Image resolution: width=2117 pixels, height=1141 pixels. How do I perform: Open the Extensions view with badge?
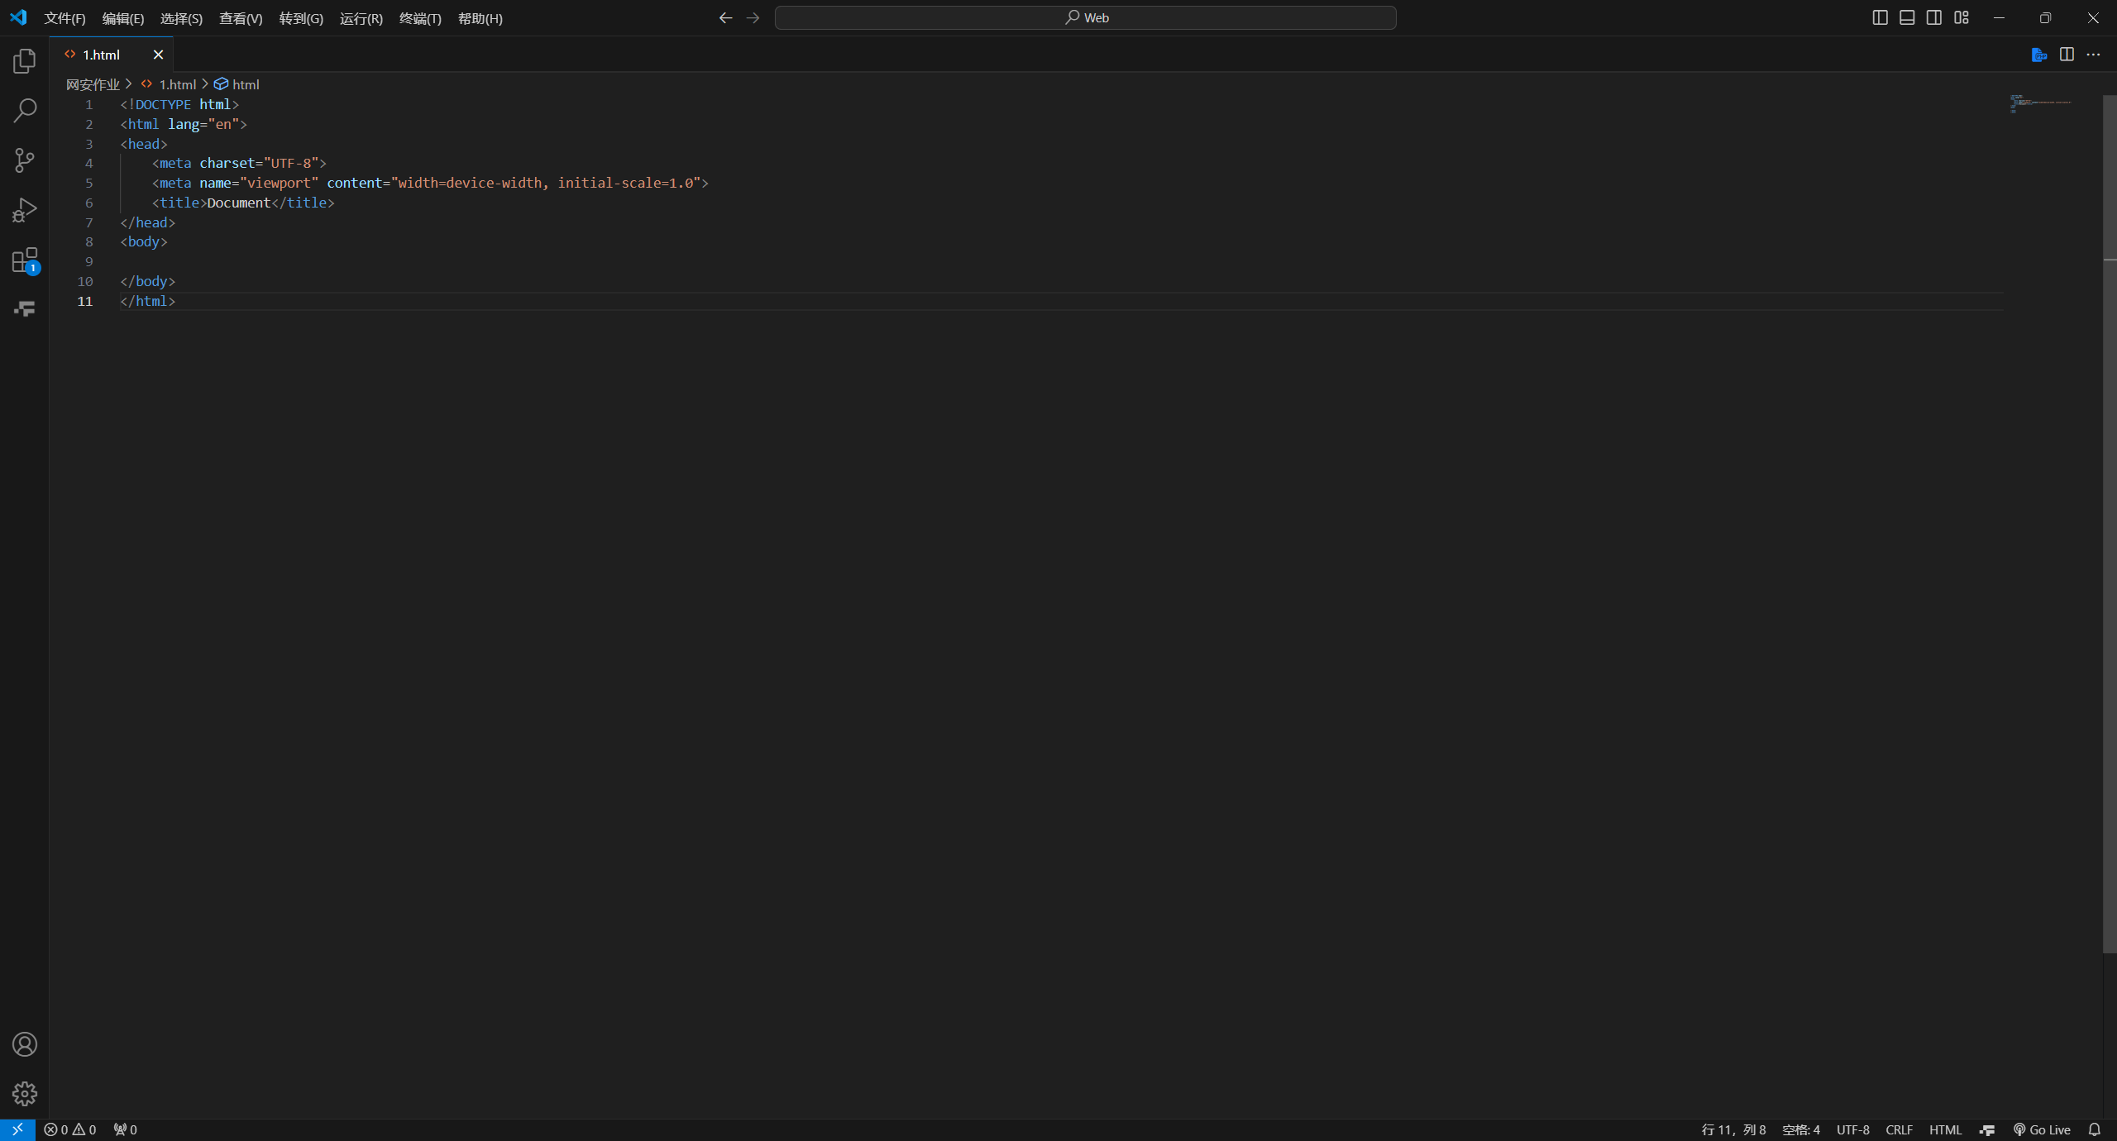click(x=25, y=260)
